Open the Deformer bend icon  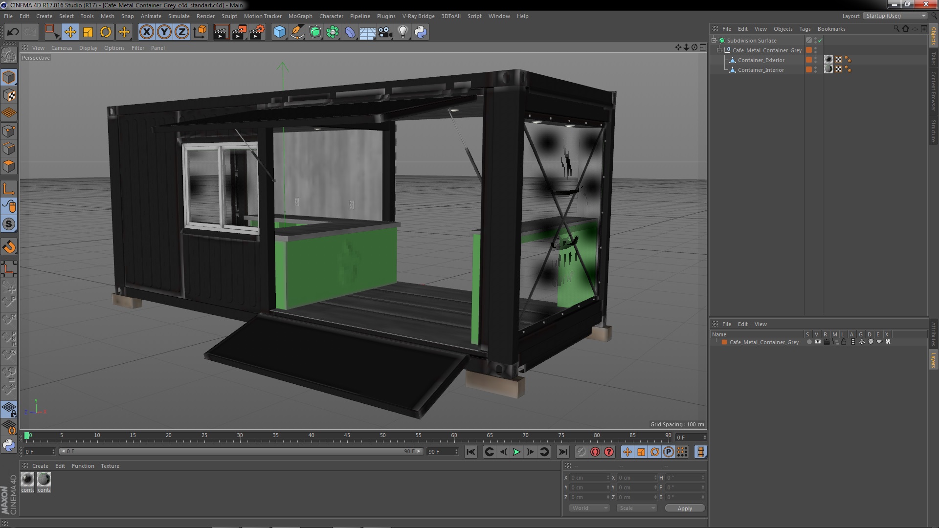[350, 32]
